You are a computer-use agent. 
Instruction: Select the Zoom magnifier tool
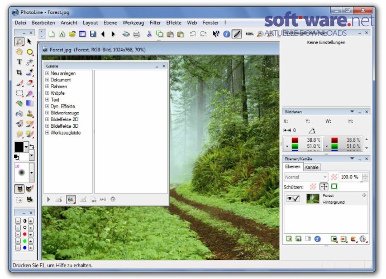click(19, 41)
